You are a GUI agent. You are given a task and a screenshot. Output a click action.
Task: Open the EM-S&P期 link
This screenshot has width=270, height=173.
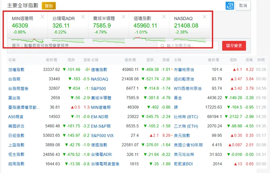101,126
